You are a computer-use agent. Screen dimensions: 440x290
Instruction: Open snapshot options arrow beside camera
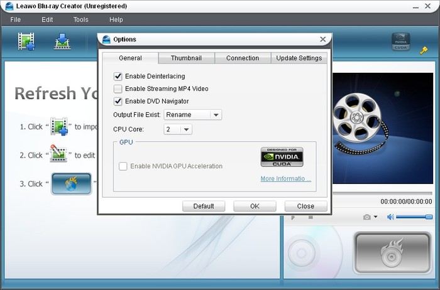(x=375, y=217)
